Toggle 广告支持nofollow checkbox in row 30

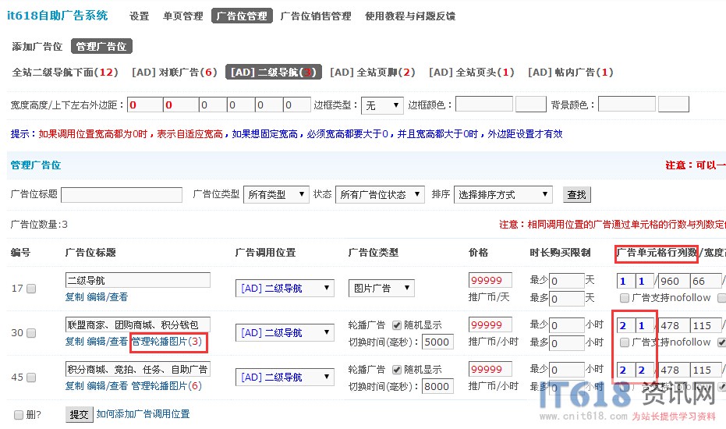(625, 342)
